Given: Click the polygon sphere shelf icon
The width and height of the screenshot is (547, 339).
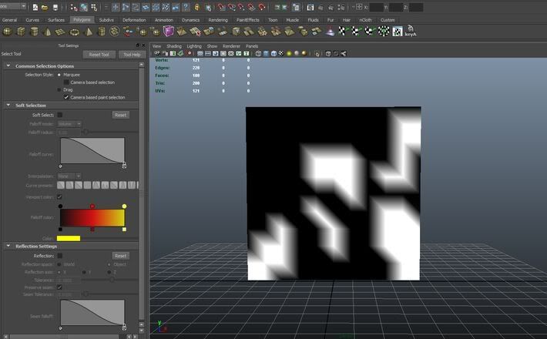Looking at the screenshot, I should pos(8,32).
